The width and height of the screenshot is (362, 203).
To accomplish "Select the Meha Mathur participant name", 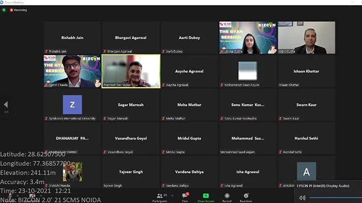I will (189, 105).
